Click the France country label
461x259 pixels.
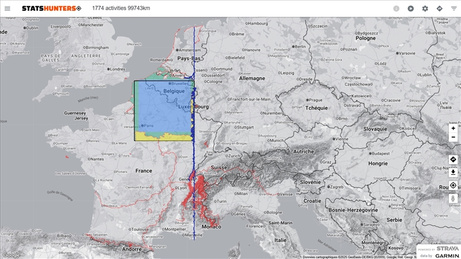coord(143,170)
